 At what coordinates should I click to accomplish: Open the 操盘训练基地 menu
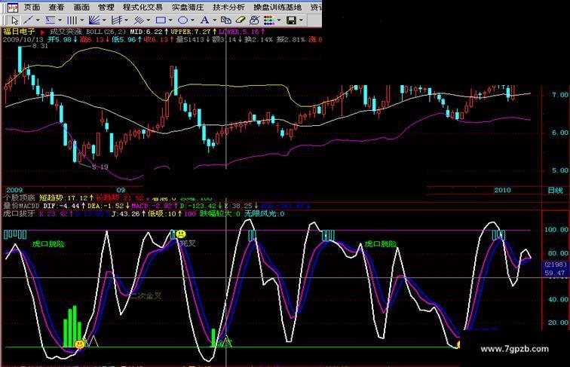(x=277, y=8)
